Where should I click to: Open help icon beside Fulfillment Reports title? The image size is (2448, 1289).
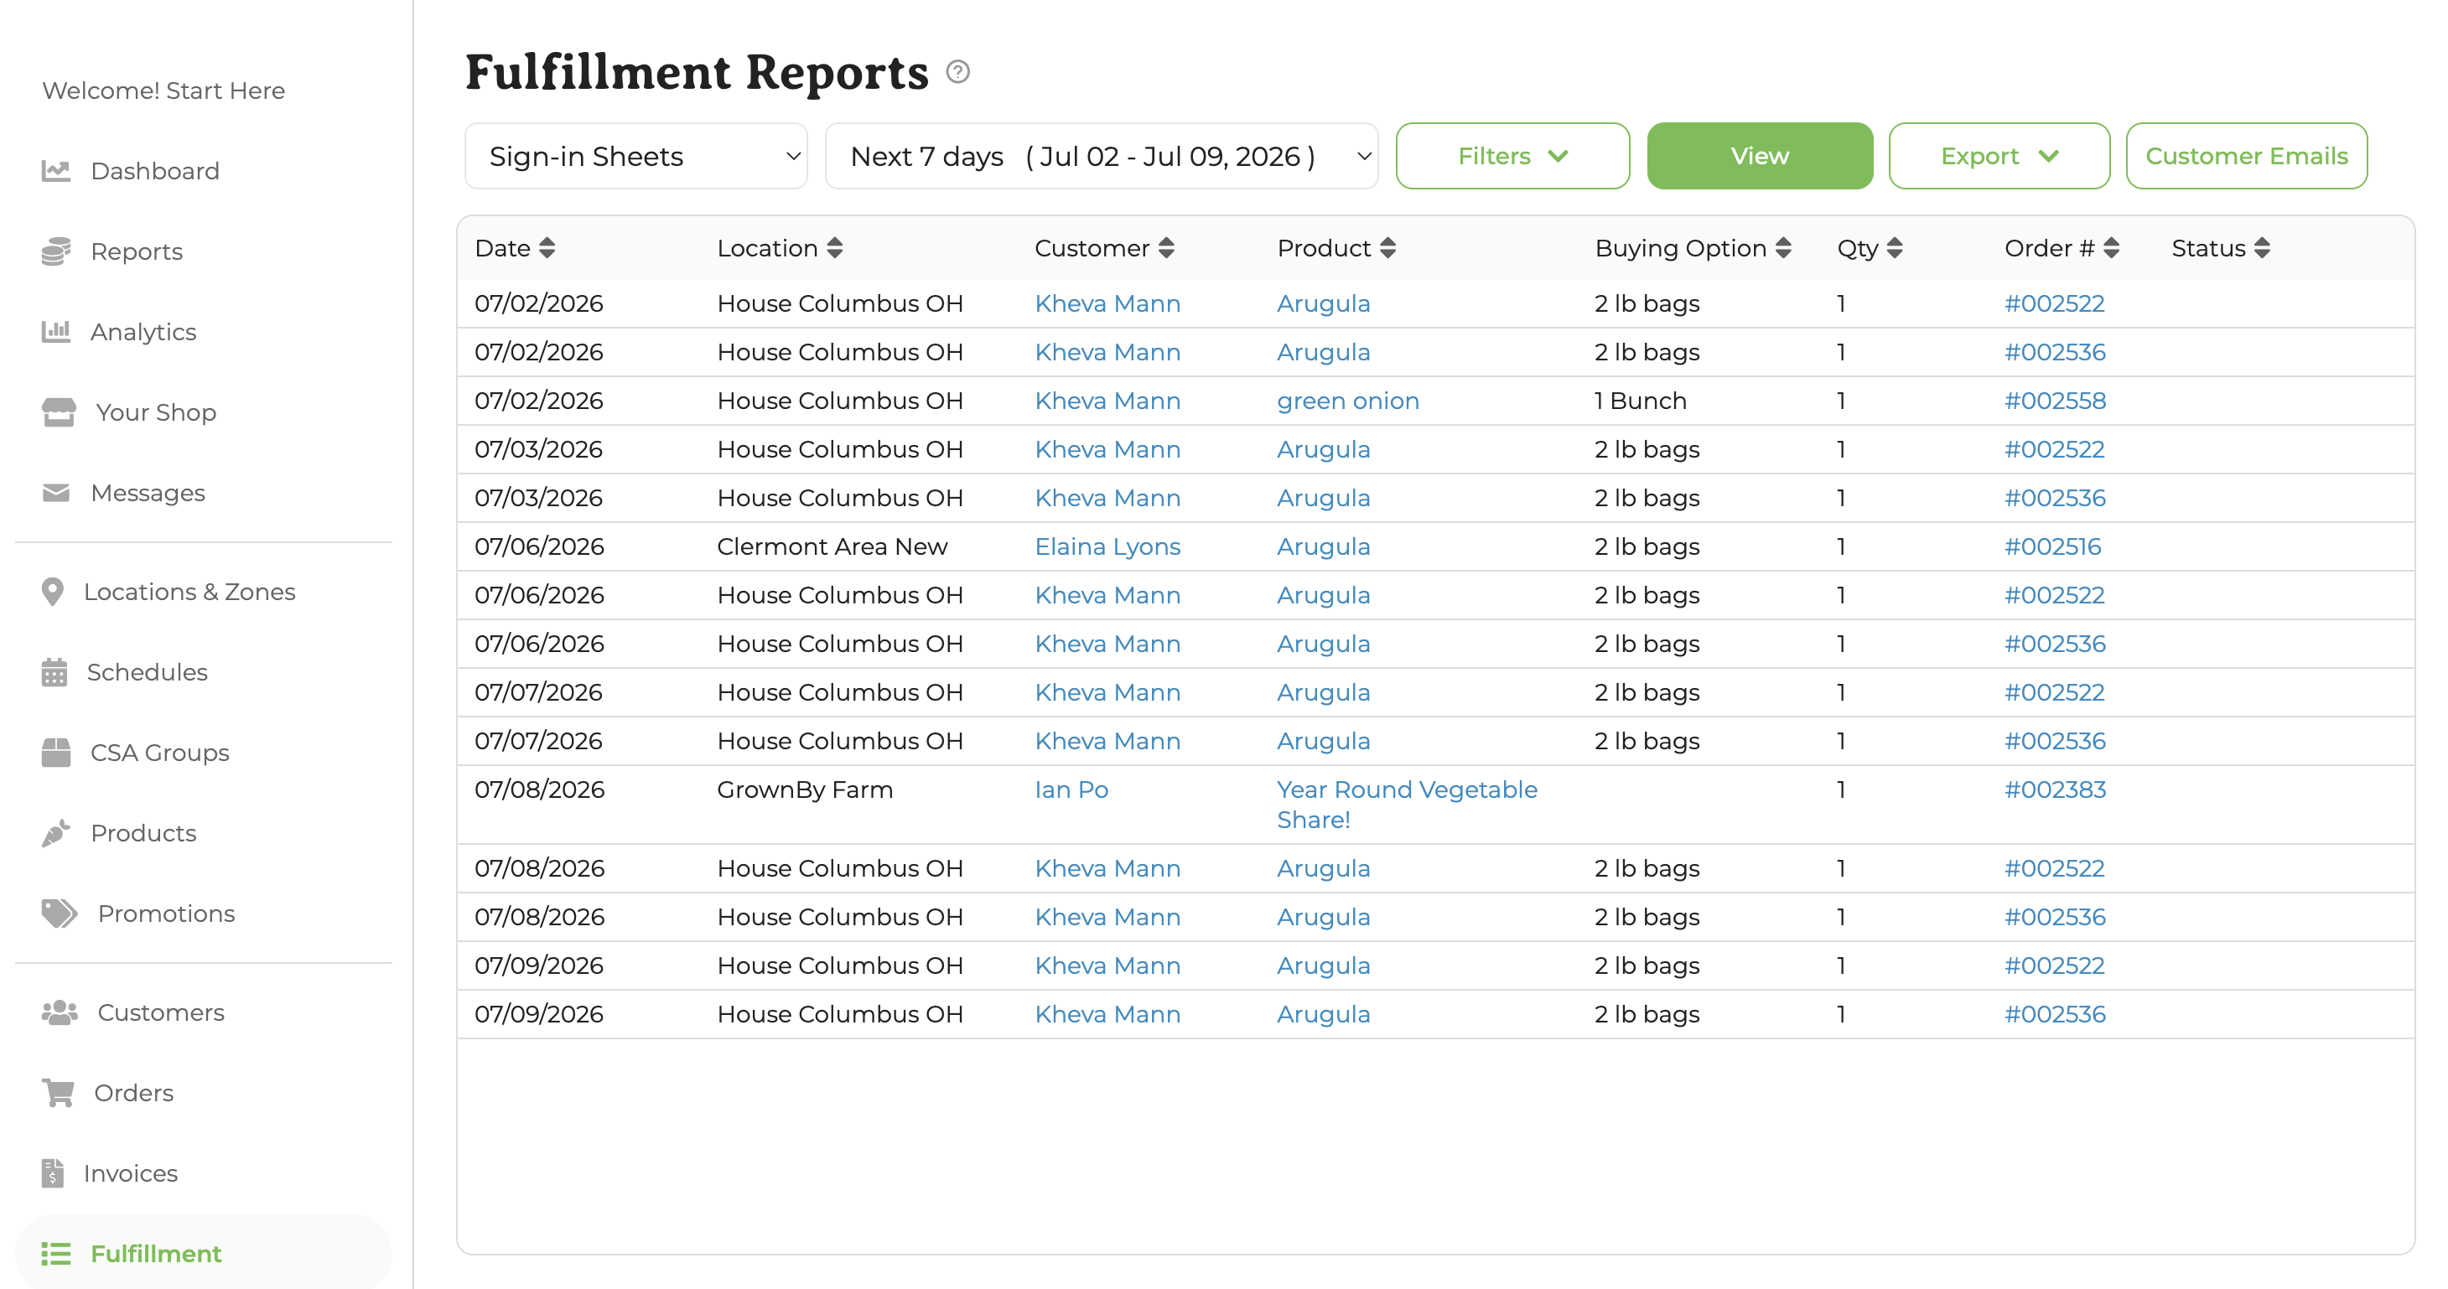click(x=958, y=72)
